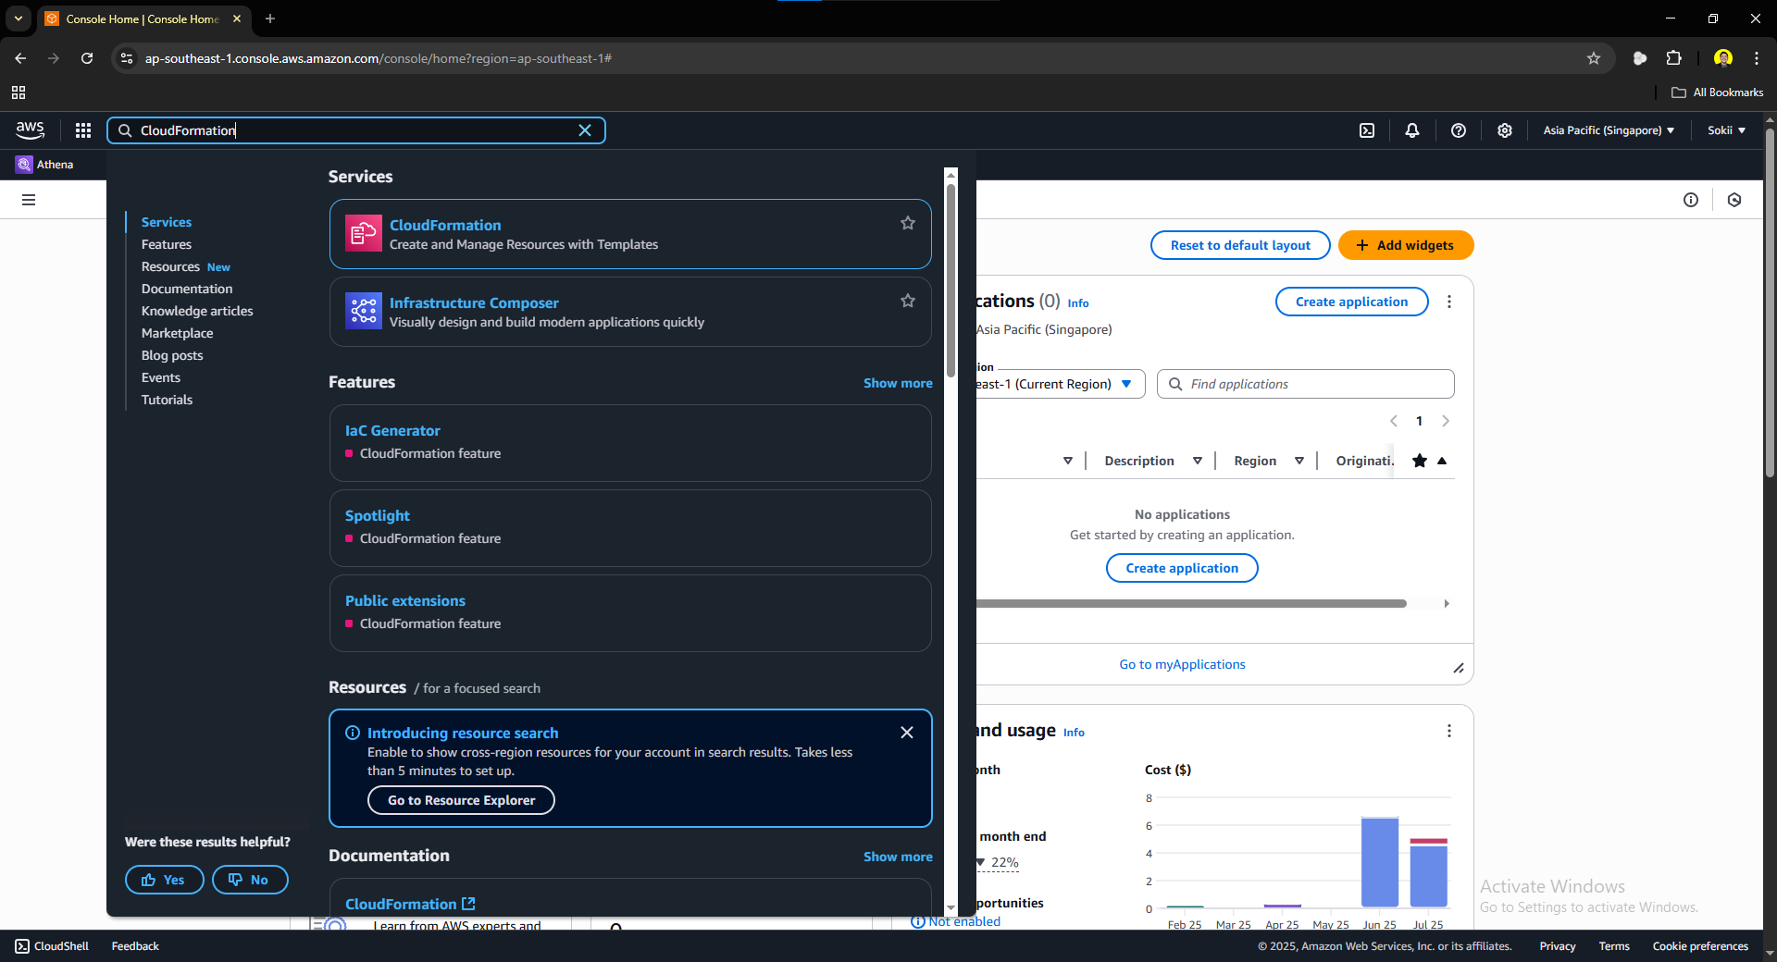The width and height of the screenshot is (1777, 962).
Task: Select the Events search category
Action: (161, 377)
